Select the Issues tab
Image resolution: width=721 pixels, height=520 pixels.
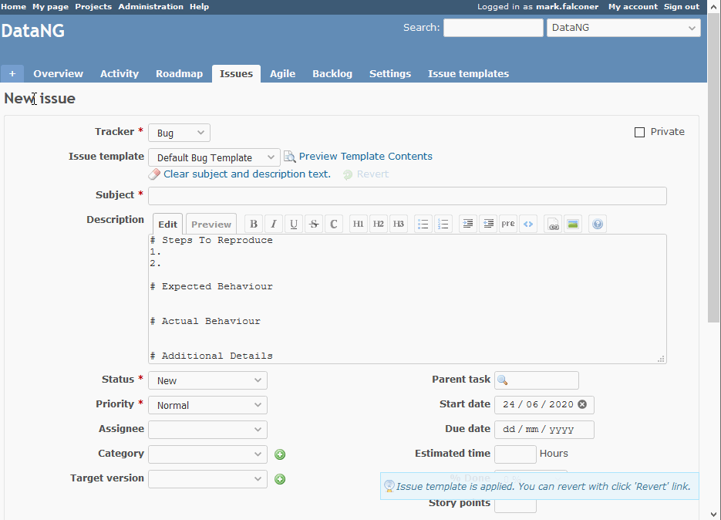point(236,73)
